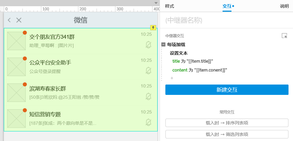Click orange unread dot on 交个朋友官方341群
This screenshot has height=141, width=293.
tap(25, 33)
